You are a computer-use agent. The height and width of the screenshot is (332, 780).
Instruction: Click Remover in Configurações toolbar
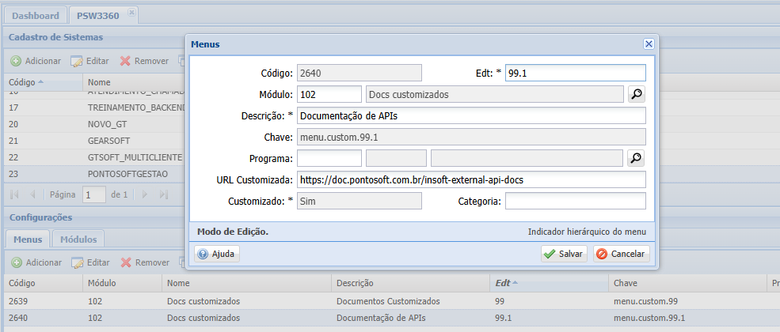tap(145, 262)
